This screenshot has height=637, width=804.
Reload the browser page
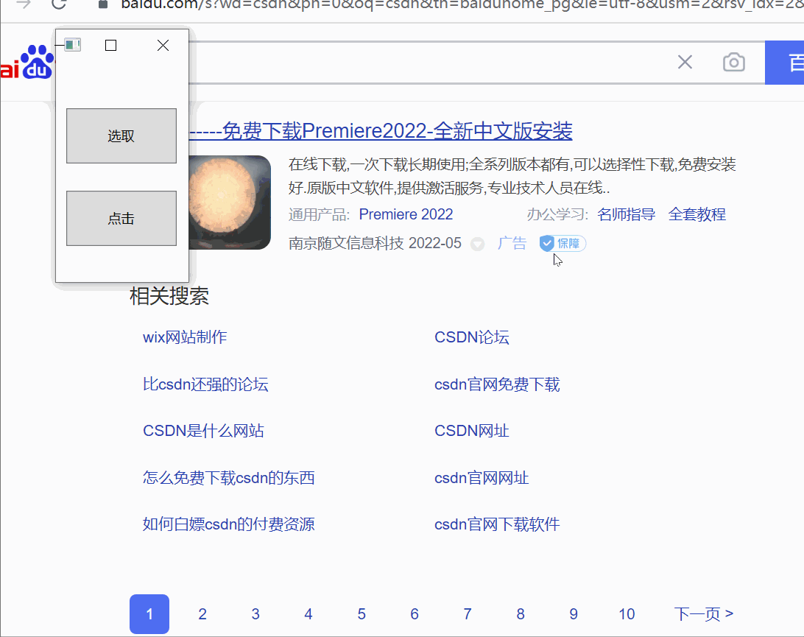coord(59,4)
